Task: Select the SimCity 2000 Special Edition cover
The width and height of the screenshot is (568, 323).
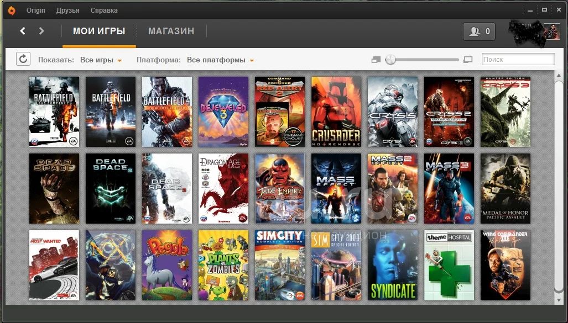Action: click(x=336, y=265)
